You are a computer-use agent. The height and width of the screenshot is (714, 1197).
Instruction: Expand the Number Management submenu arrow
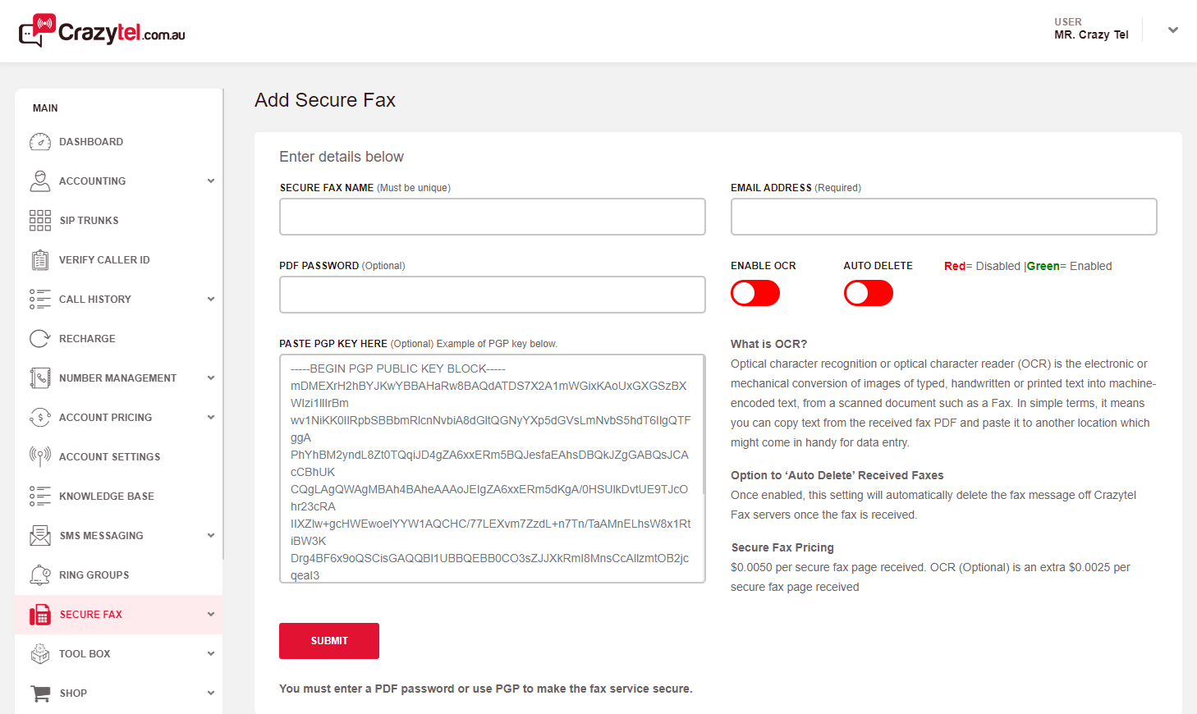click(211, 378)
